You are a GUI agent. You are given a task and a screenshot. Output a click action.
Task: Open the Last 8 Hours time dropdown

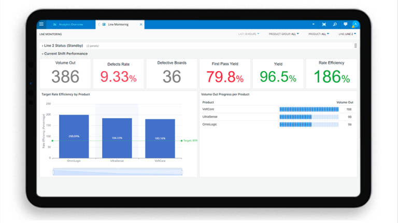[x=249, y=34]
